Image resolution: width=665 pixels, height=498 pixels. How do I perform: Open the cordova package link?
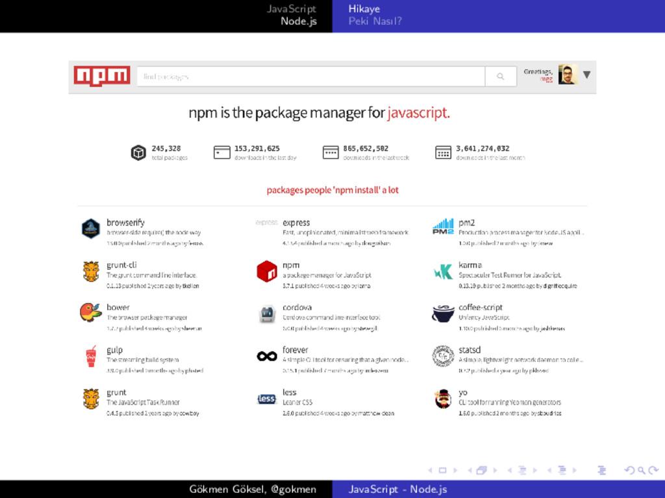click(x=297, y=307)
